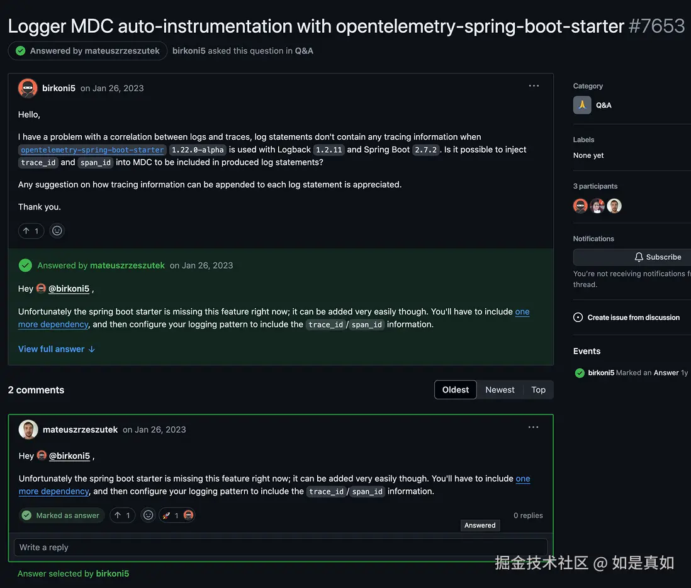
Task: Open 'Answered by mateuszrzeszutek' badge at top
Action: click(x=87, y=51)
